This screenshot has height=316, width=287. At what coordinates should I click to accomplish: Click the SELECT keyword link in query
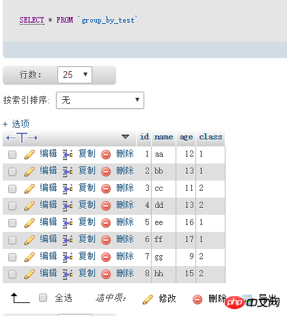point(31,20)
